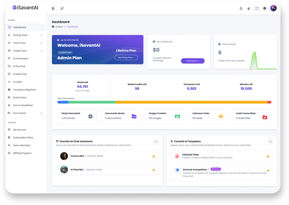Toggle fullscreen view
The height and width of the screenshot is (205, 289).
pos(257,8)
